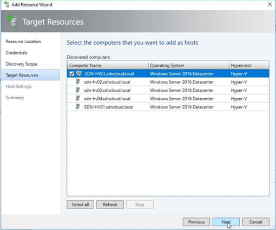Select sdn-hv04.sdncloud.local computer name
This screenshot has height=230, width=276.
pyautogui.click(x=107, y=99)
